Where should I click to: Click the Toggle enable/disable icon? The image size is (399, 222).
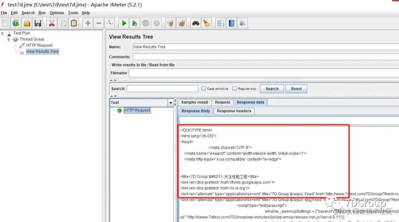[110, 23]
